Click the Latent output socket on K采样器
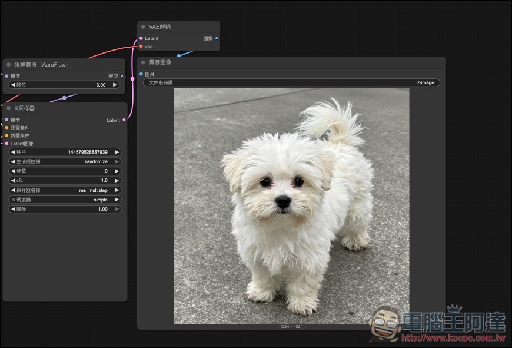 [124, 120]
